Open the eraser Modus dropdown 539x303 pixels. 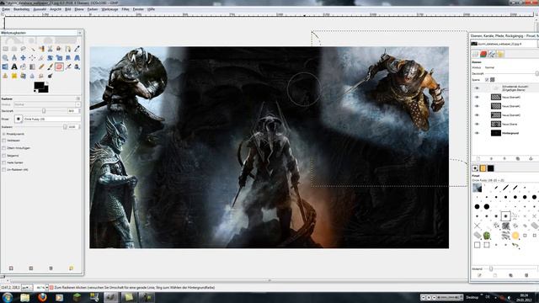pyautogui.click(x=47, y=104)
